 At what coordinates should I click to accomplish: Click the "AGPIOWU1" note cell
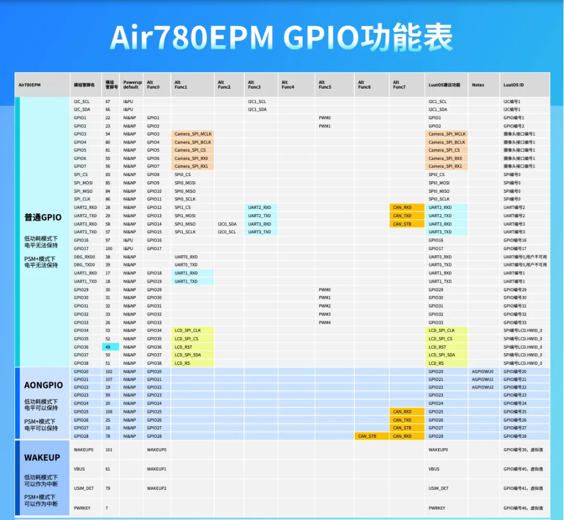(483, 379)
